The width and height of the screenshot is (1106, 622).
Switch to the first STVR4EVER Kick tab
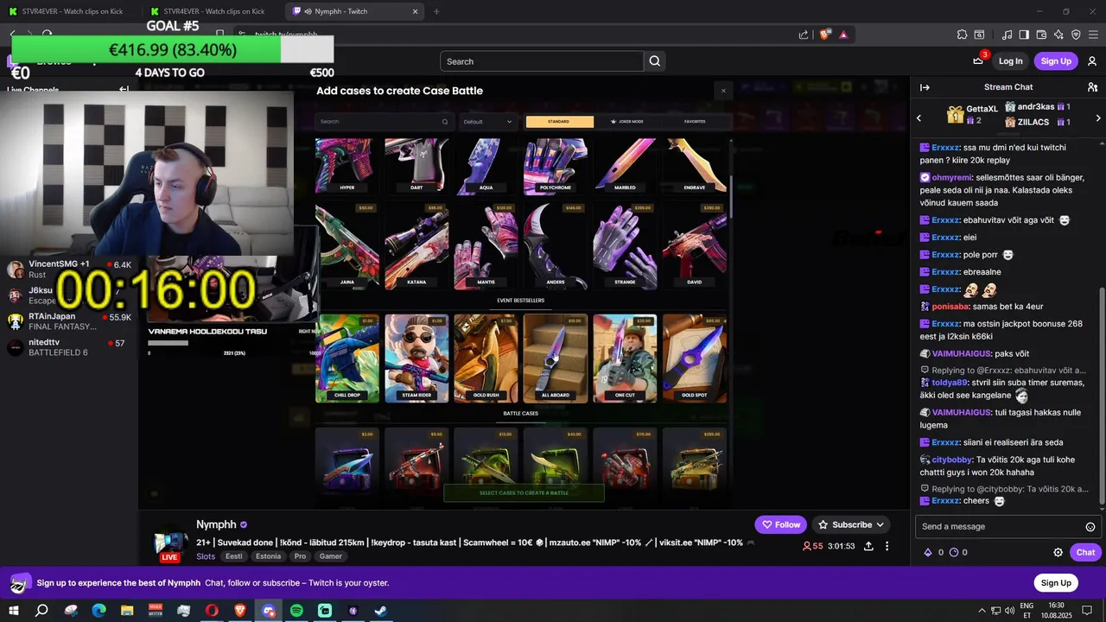pos(71,11)
